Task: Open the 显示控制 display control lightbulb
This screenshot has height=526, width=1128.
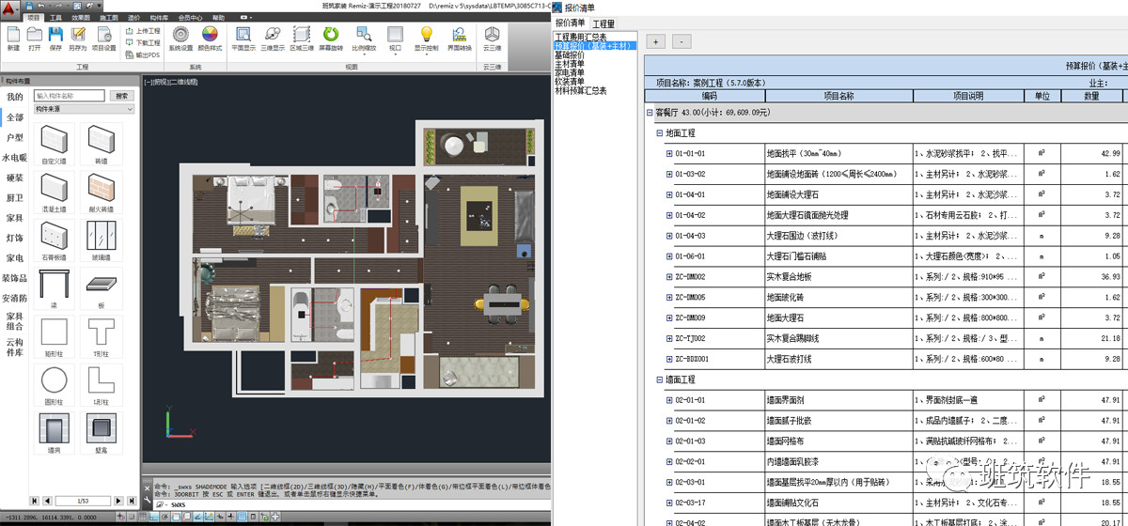Action: point(426,38)
